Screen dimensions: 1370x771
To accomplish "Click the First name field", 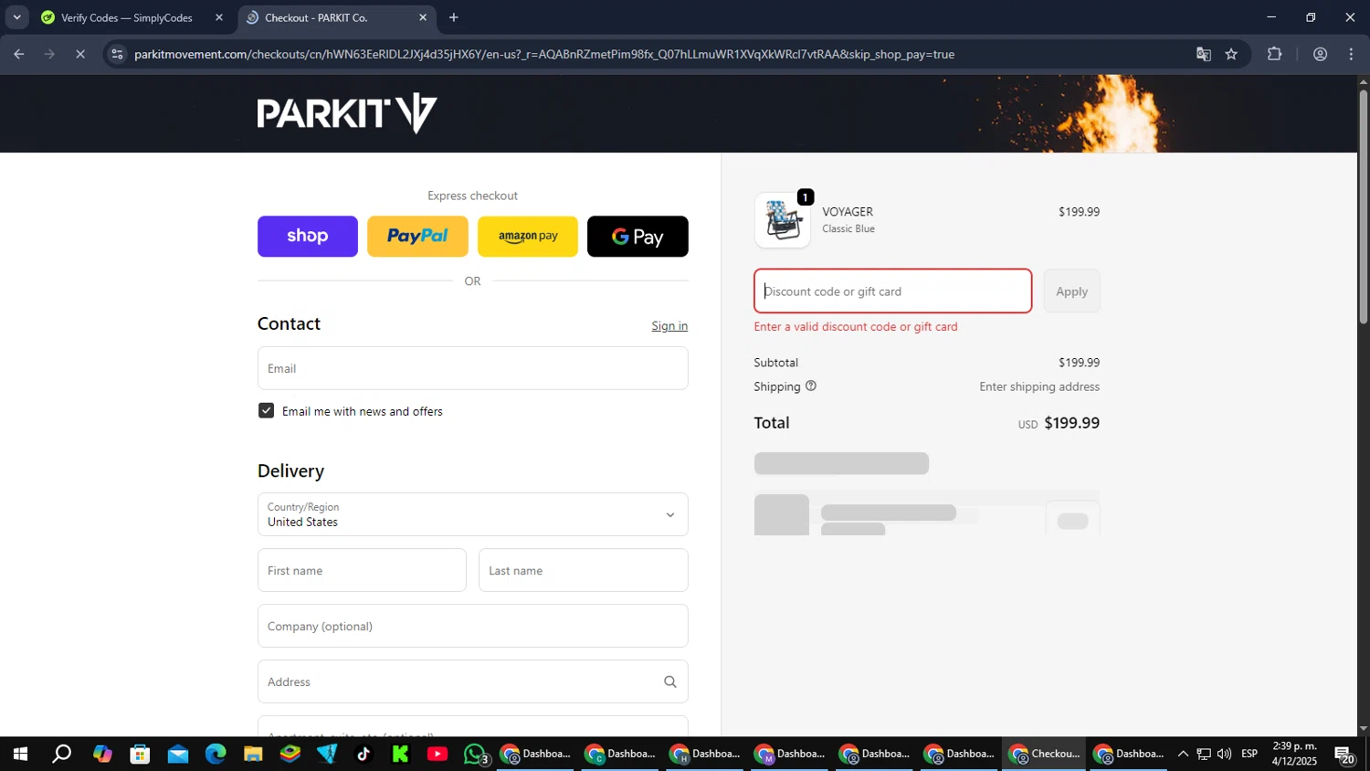I will pyautogui.click(x=362, y=570).
